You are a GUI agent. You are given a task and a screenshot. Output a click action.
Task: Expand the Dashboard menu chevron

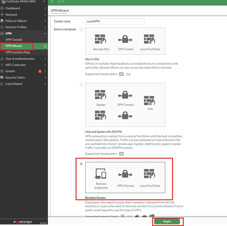[45, 8]
